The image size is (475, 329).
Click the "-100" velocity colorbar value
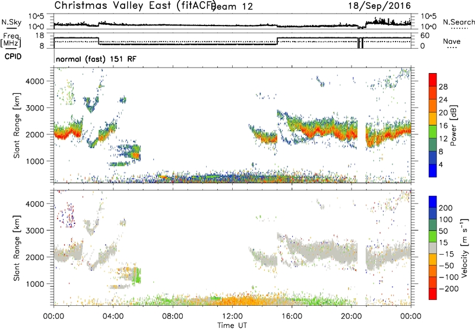click(x=449, y=277)
